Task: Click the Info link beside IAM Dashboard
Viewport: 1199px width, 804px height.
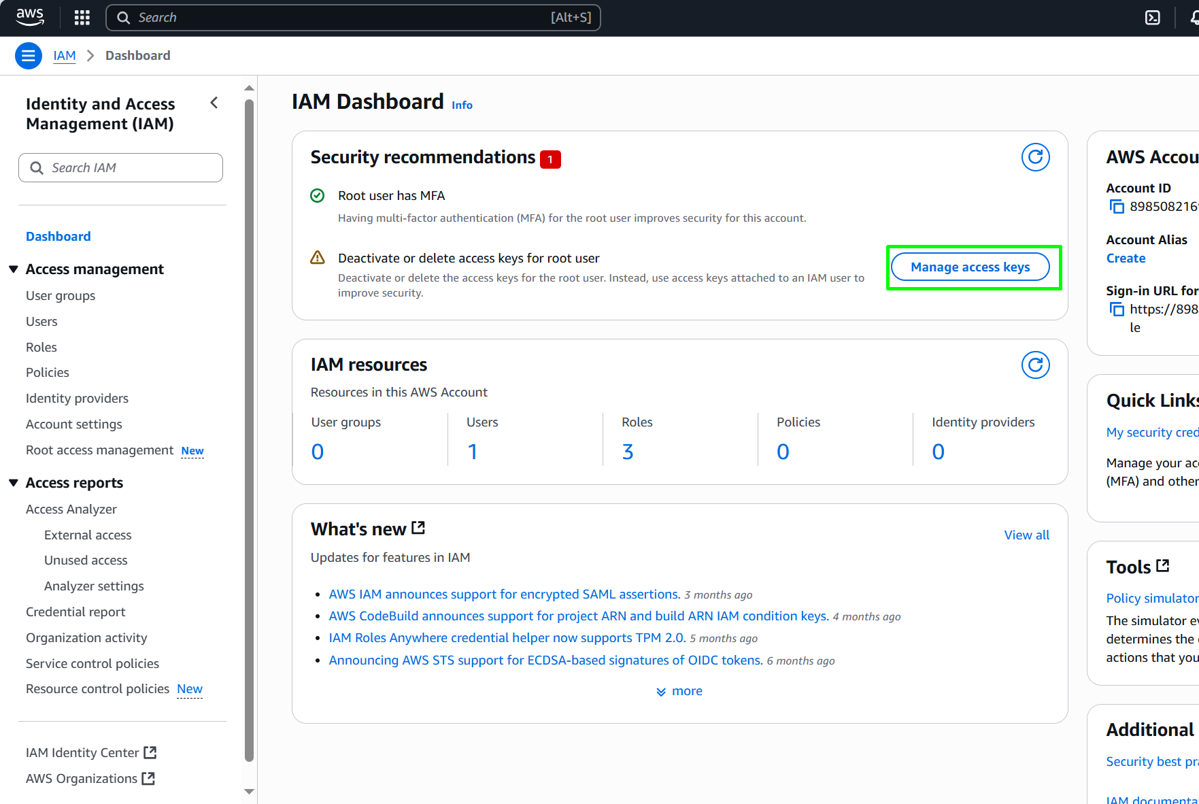Action: pos(462,105)
